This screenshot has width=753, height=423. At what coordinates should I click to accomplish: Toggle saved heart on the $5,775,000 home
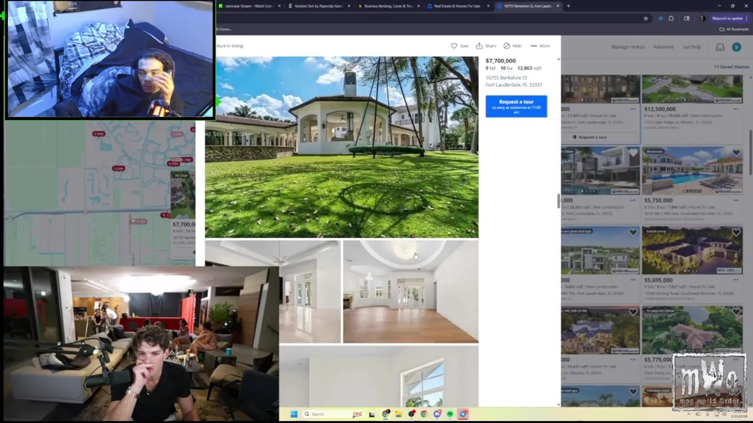tap(736, 312)
